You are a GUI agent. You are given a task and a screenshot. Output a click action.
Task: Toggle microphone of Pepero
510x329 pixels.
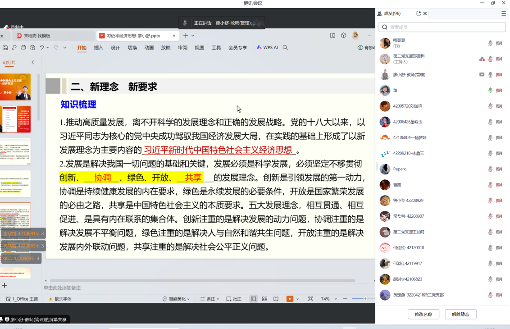[490, 169]
